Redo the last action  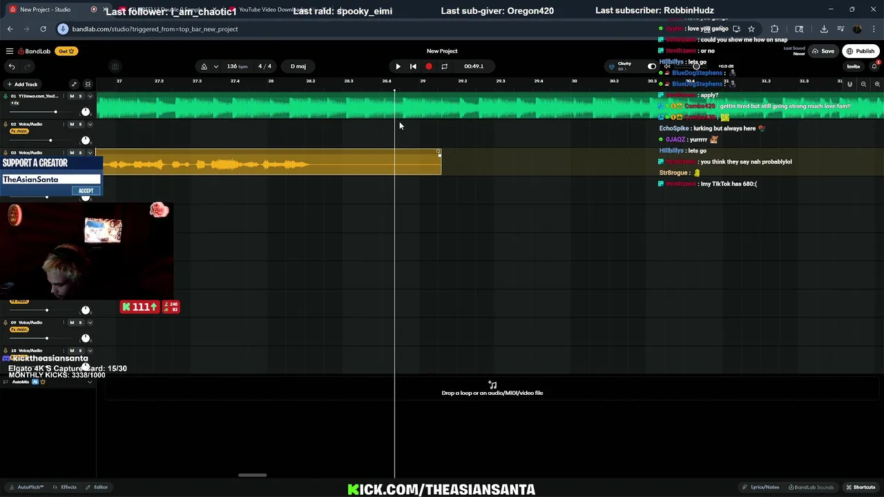(28, 66)
